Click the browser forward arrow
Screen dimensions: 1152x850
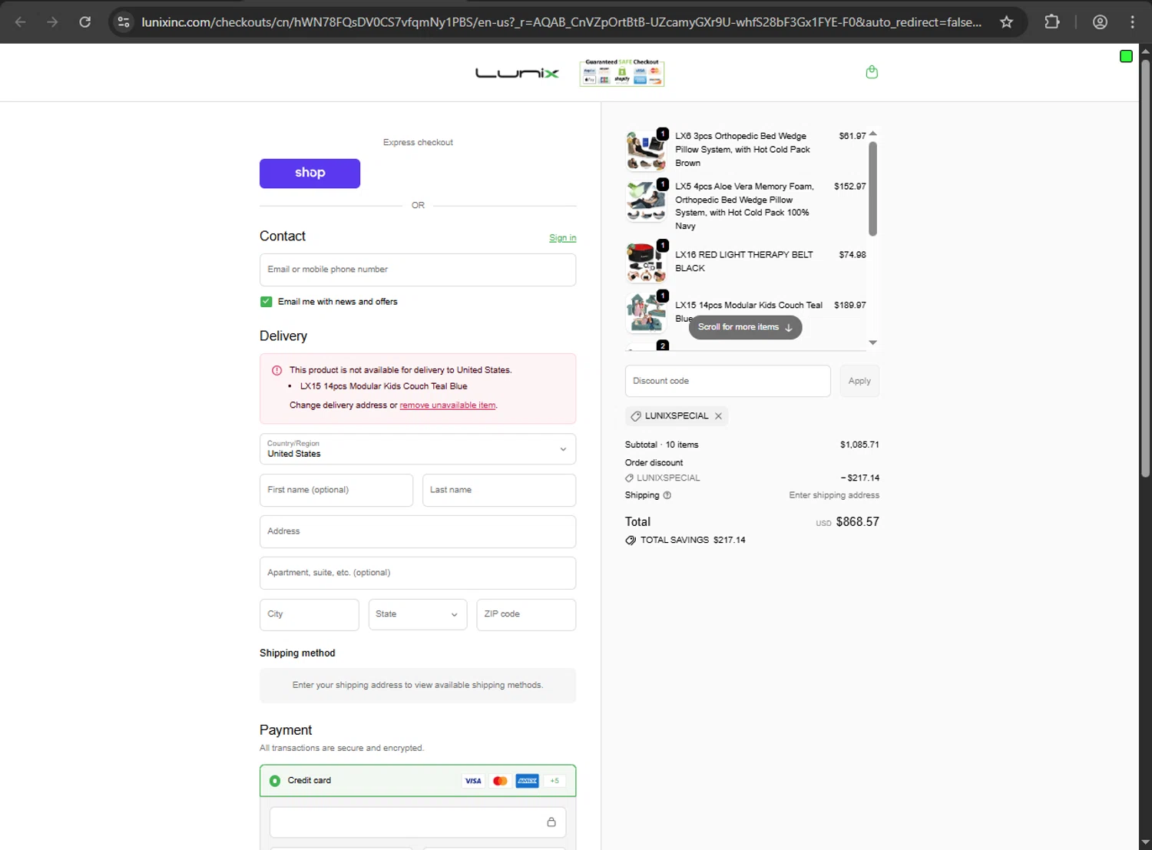coord(52,22)
